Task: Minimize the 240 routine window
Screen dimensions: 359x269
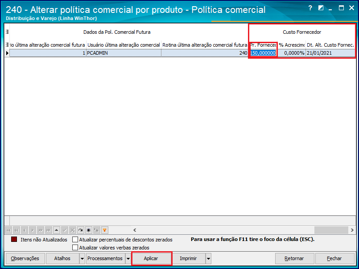Action: tap(330, 9)
